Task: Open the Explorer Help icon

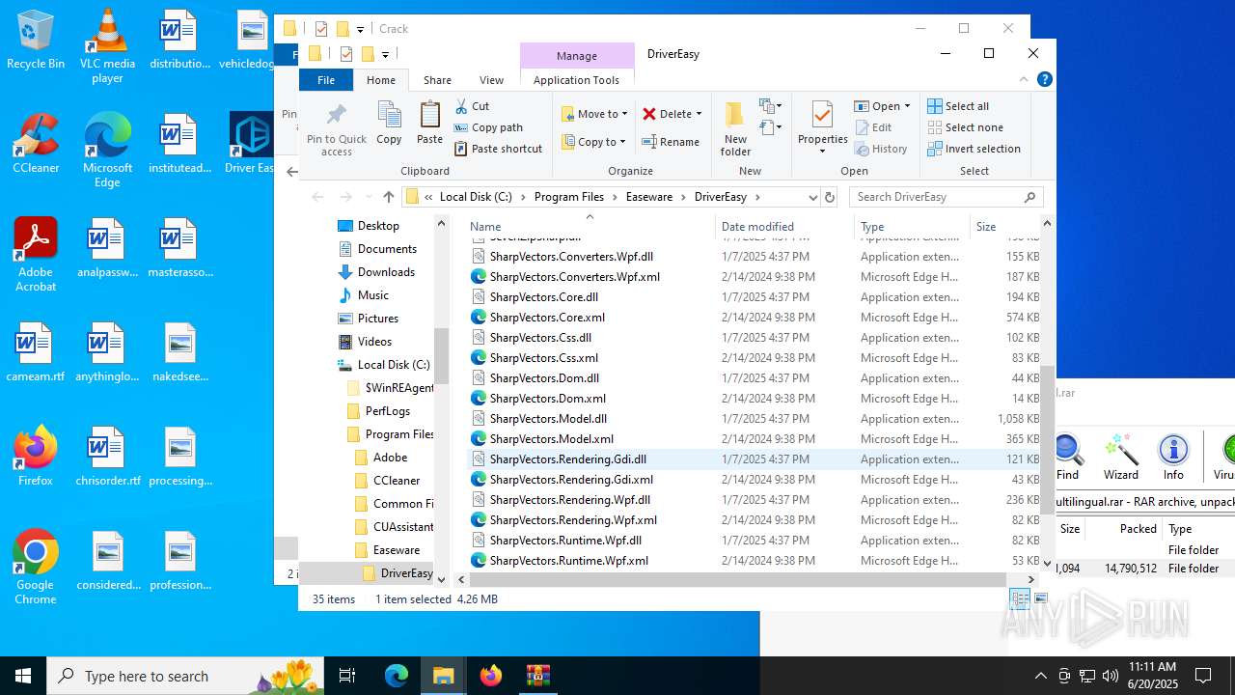Action: (1044, 80)
